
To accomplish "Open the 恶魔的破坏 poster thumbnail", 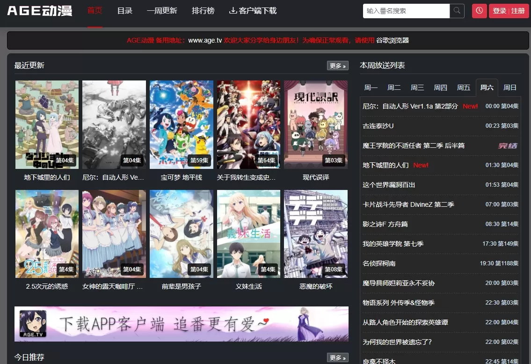I will pyautogui.click(x=316, y=234).
